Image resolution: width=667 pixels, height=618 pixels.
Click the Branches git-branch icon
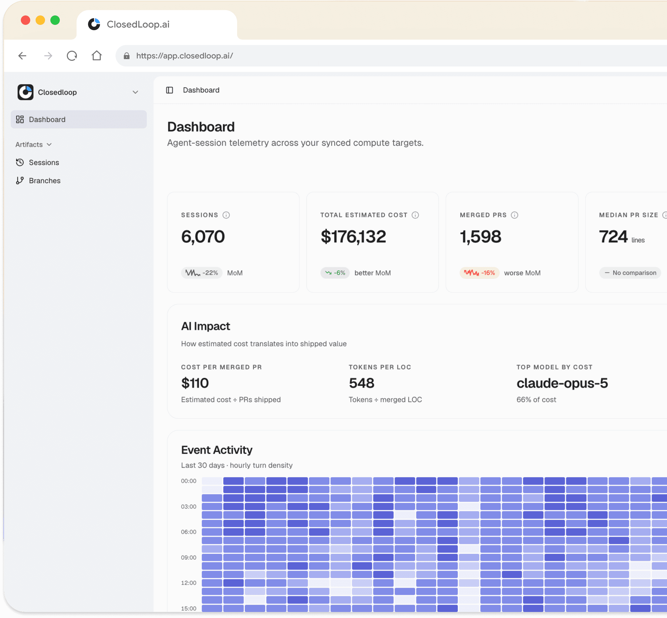[20, 180]
